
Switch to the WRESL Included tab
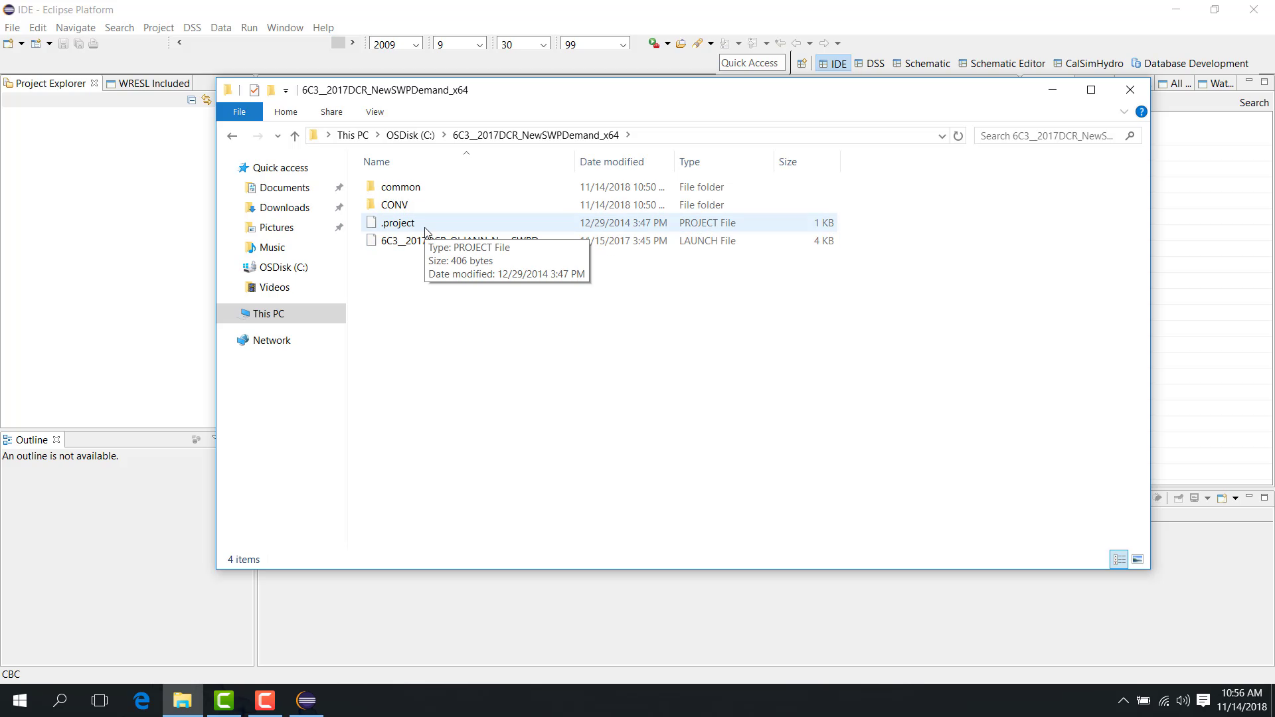pyautogui.click(x=148, y=84)
